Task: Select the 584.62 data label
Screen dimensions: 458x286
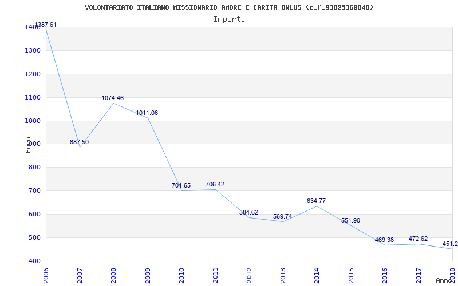Action: coord(249,212)
